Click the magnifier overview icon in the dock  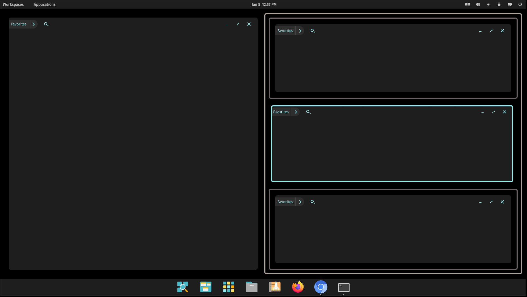point(183,287)
